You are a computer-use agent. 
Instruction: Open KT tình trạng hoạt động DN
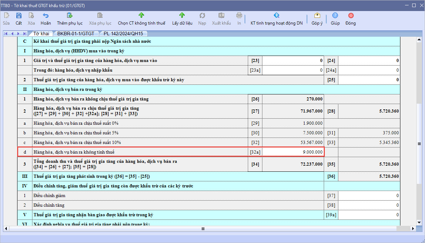(x=276, y=16)
